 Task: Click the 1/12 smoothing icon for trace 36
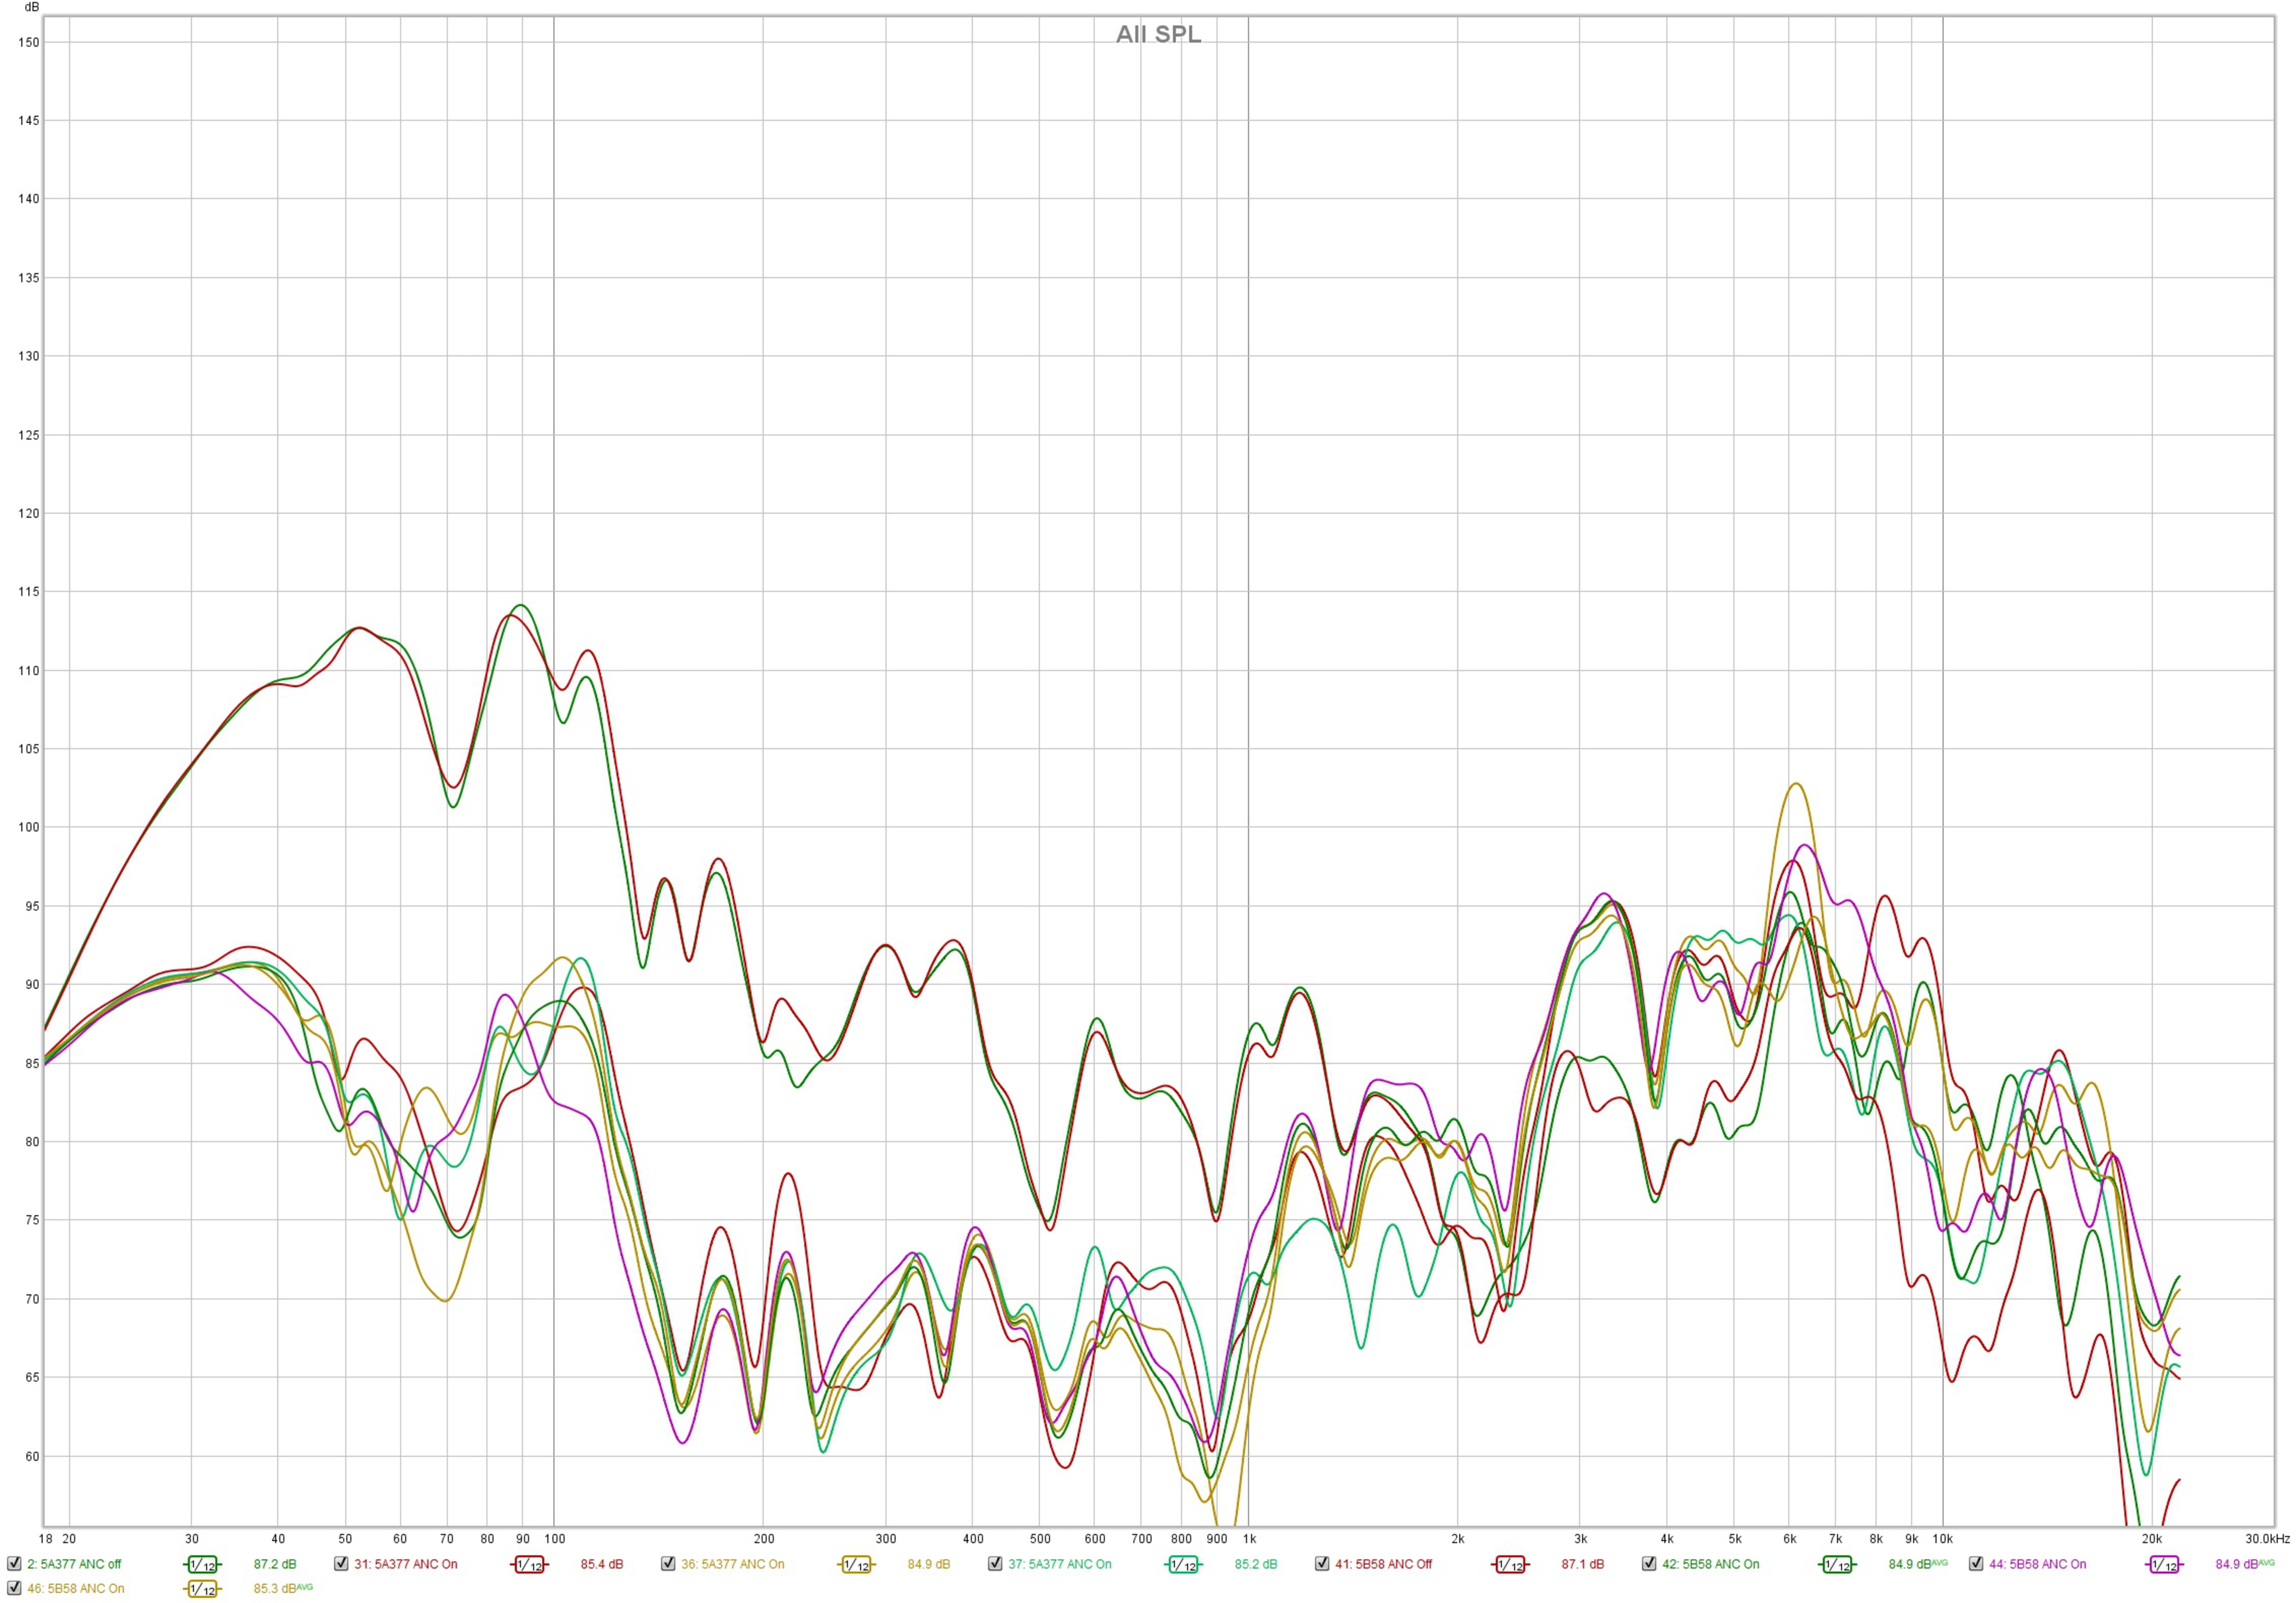[856, 1564]
